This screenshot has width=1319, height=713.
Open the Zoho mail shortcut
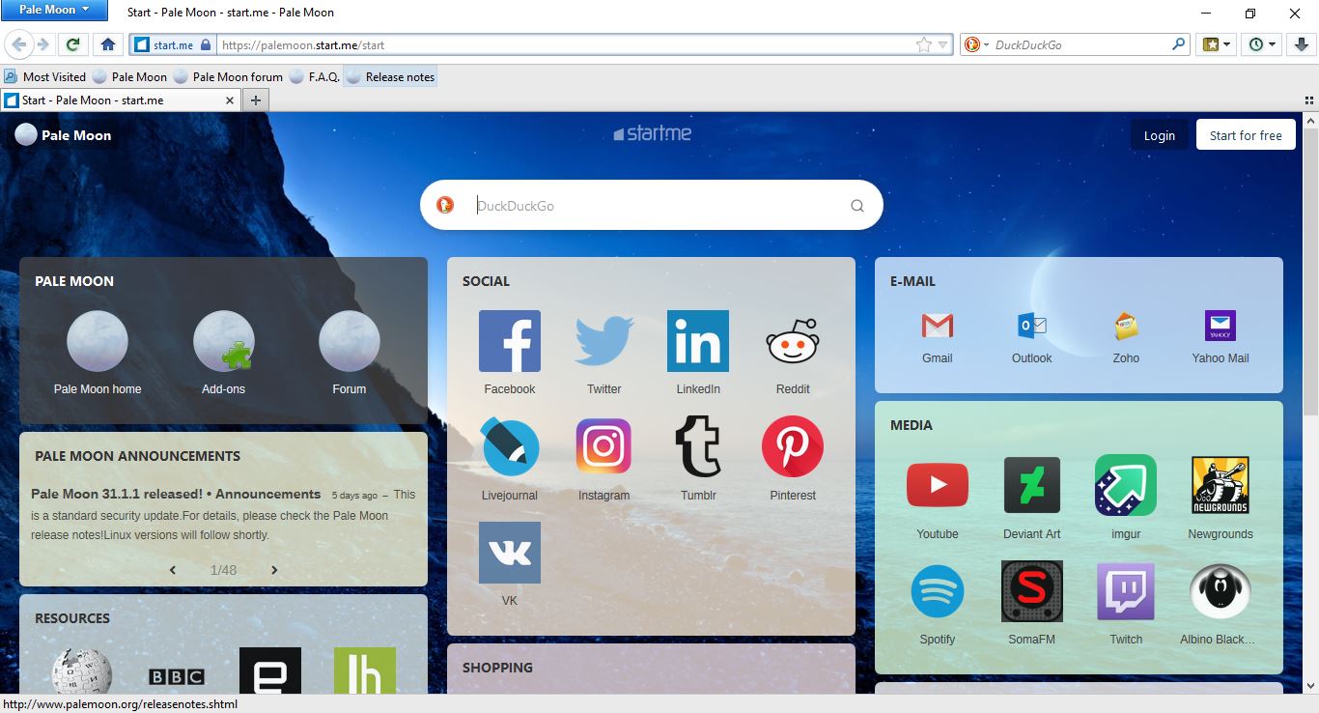(x=1126, y=326)
